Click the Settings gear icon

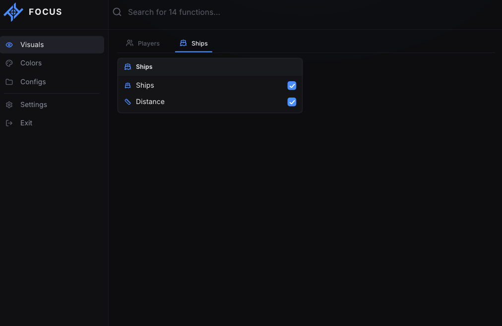(x=9, y=105)
